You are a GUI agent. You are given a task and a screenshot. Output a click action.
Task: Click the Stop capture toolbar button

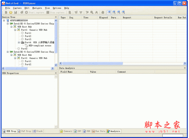pyautogui.click(x=55, y=12)
